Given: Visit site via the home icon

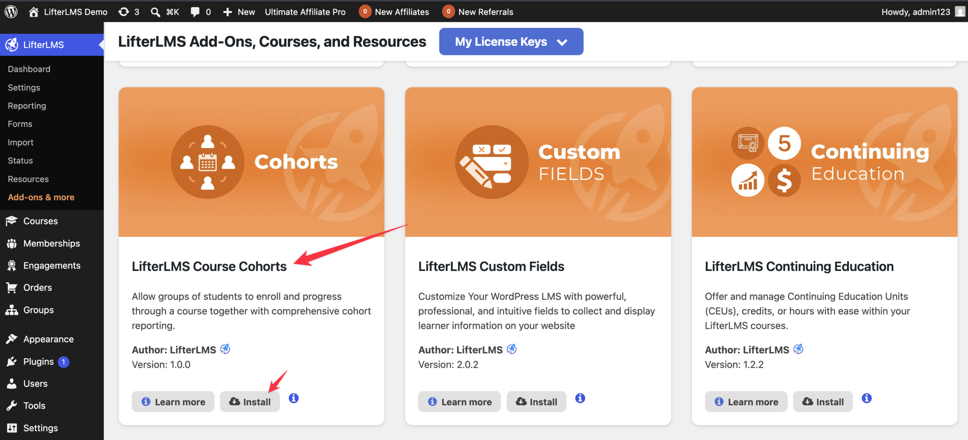Looking at the screenshot, I should 34,12.
